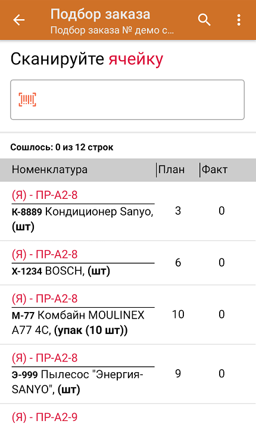Tap plan quantity 10 for MOULINEX

[x=178, y=314]
